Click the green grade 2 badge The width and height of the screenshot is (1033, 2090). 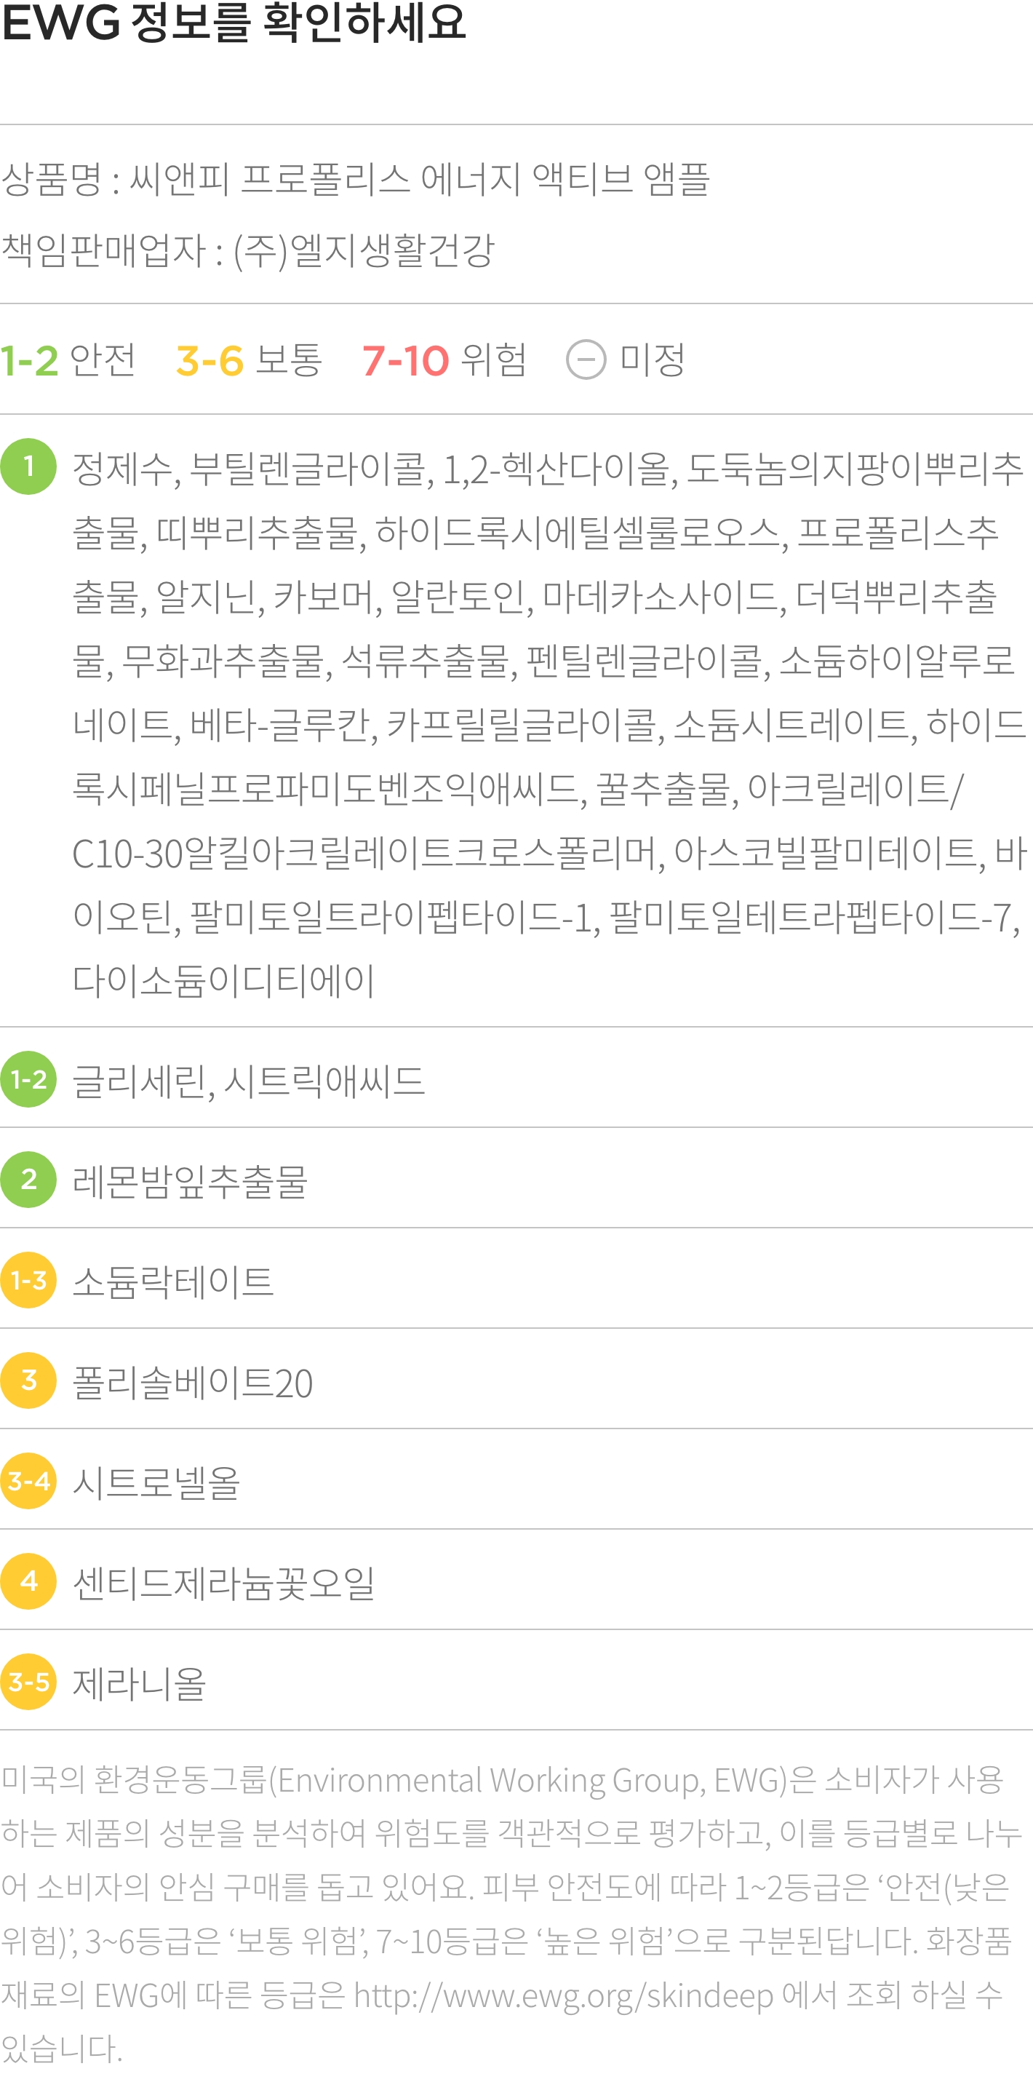click(28, 1180)
